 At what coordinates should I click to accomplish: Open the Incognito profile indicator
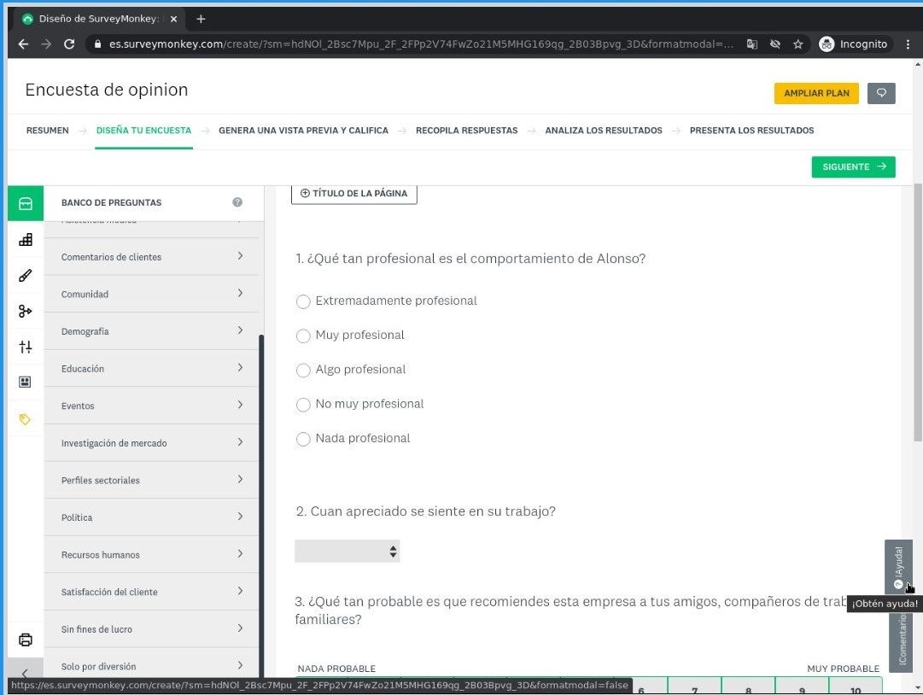pos(854,44)
